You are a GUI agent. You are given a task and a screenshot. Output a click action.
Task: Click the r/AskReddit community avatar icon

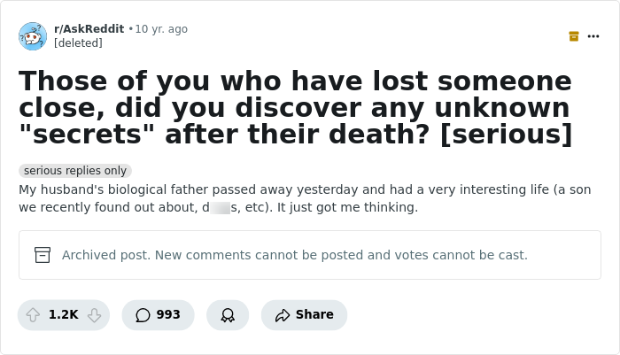pos(33,36)
